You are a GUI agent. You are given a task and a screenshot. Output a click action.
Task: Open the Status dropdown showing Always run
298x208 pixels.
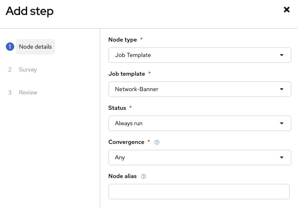pos(200,123)
